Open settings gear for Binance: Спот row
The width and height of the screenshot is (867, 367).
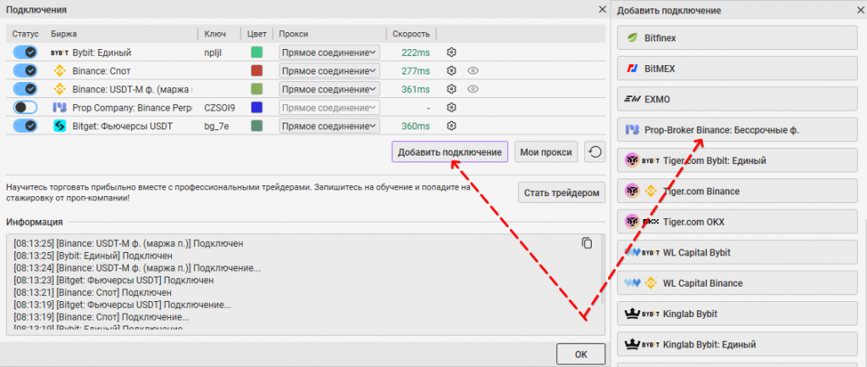(451, 71)
